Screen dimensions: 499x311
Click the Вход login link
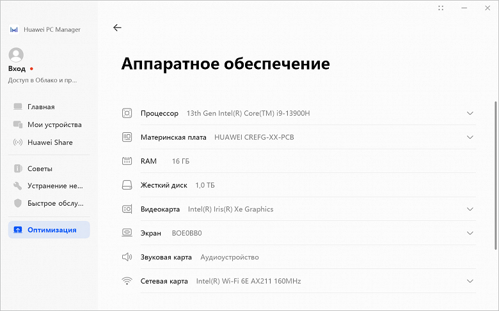(17, 68)
